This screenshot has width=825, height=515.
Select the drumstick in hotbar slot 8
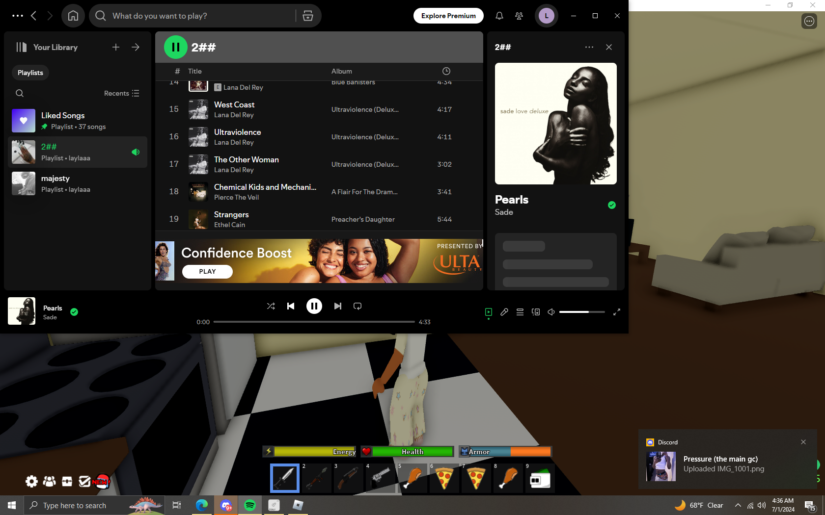508,478
